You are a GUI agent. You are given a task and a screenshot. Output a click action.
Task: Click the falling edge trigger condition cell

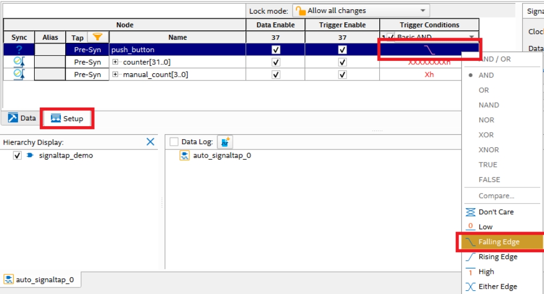click(x=429, y=49)
